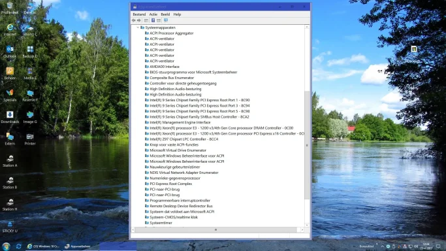446x251 pixels.
Task: Click the Internet Explorer desktop icon
Action: [10, 30]
